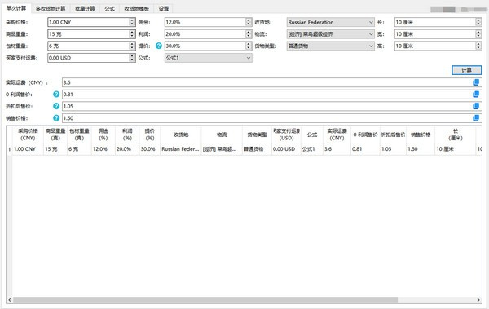This screenshot has height=309, width=489.
Task: Copy the 0 利润售价 result value
Action: (476, 95)
